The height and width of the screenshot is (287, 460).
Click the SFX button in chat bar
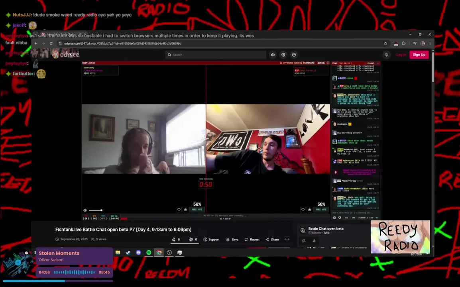(x=354, y=218)
